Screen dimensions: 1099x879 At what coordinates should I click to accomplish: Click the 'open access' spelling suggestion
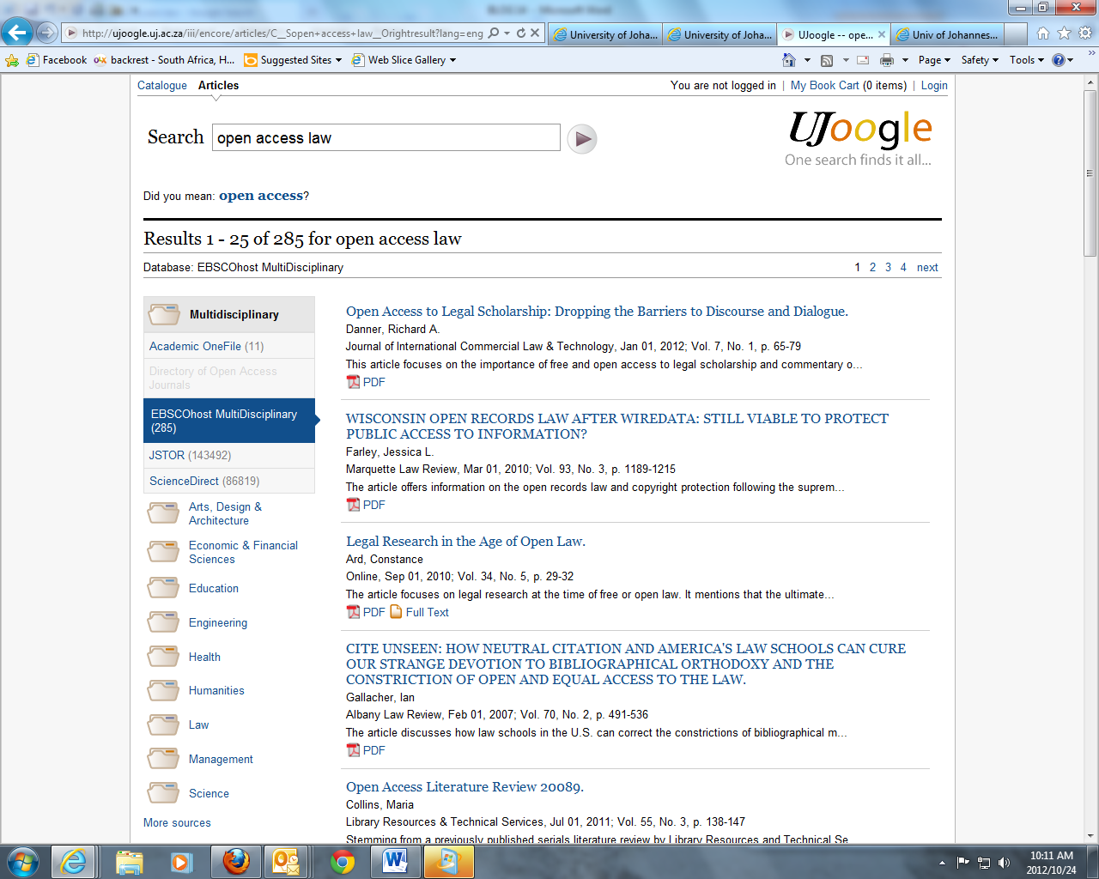coord(260,195)
